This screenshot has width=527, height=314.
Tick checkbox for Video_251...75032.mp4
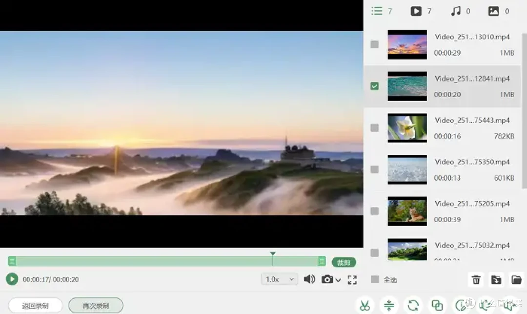[374, 252]
